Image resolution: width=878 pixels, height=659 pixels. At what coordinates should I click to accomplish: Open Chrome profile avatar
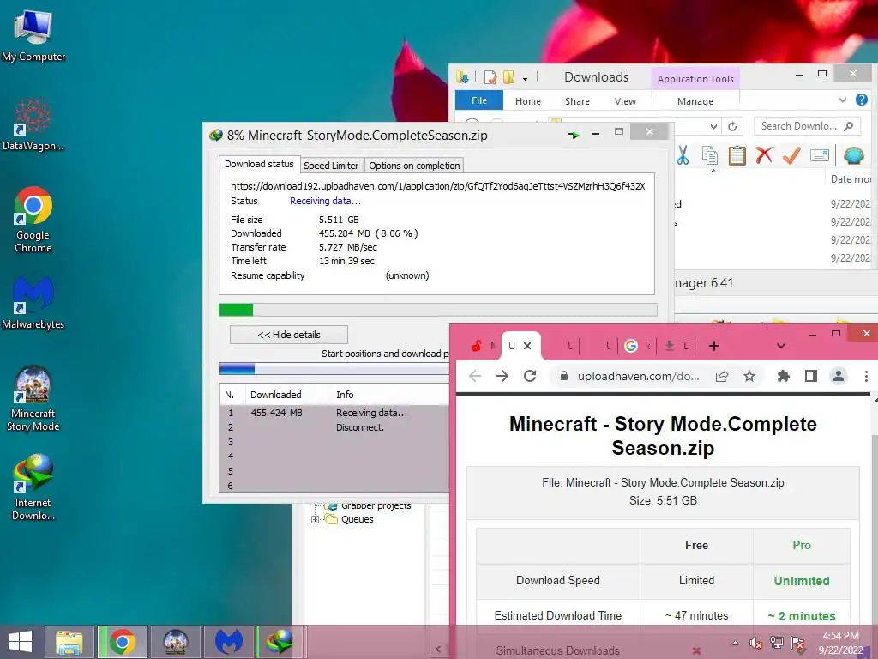tap(839, 376)
